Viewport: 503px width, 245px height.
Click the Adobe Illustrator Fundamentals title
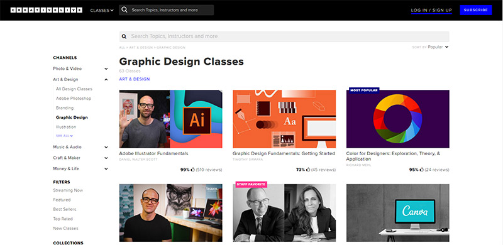coord(153,154)
